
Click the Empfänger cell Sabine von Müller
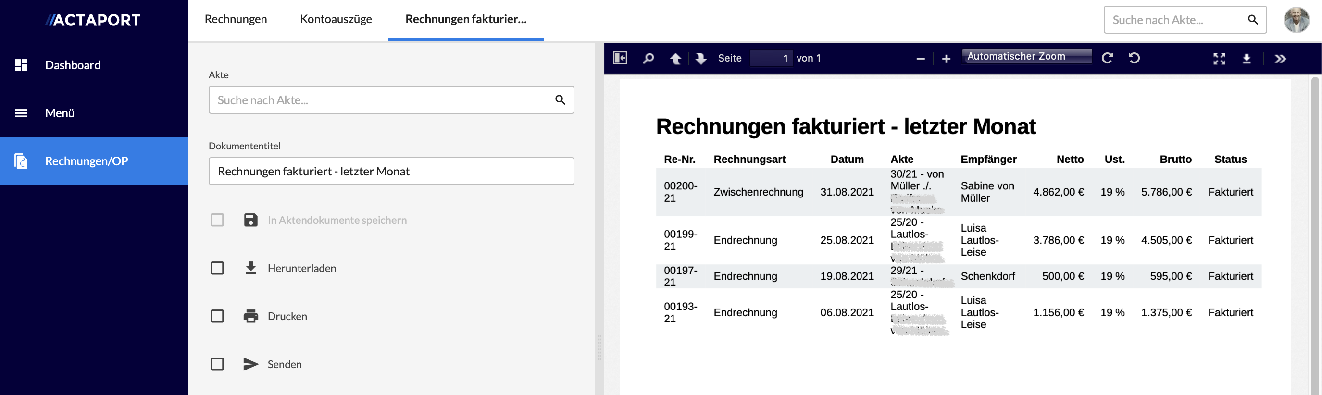[987, 192]
